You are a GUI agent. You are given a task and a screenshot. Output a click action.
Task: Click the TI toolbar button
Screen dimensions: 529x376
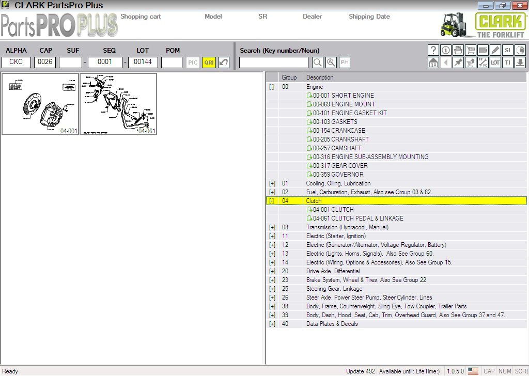click(x=508, y=62)
